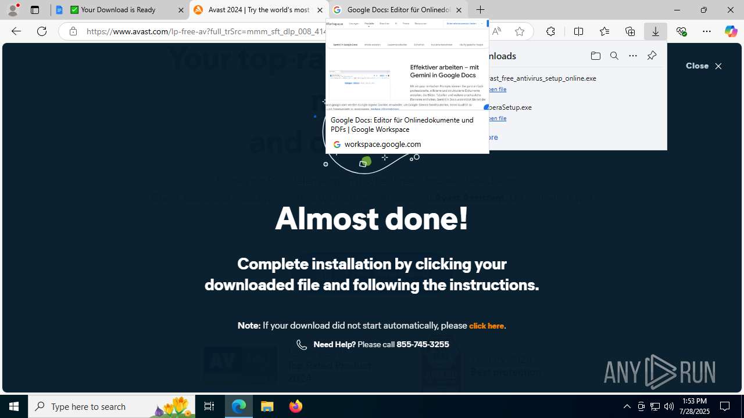Open network status tray icon
Screen dimensions: 744x418
[x=655, y=406]
